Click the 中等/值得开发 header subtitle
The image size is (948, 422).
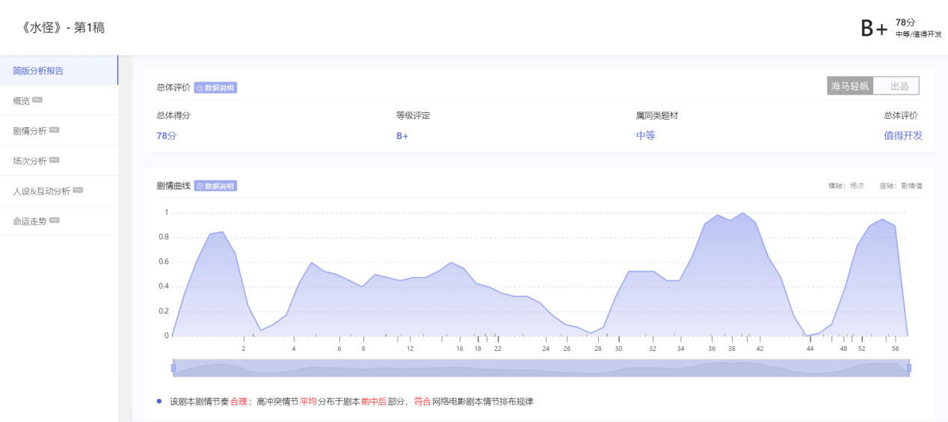point(918,34)
